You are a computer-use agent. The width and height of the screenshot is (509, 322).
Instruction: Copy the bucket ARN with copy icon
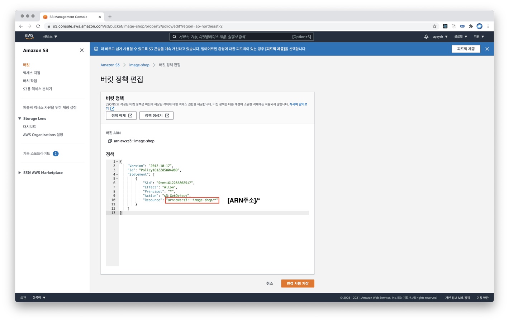[110, 141]
